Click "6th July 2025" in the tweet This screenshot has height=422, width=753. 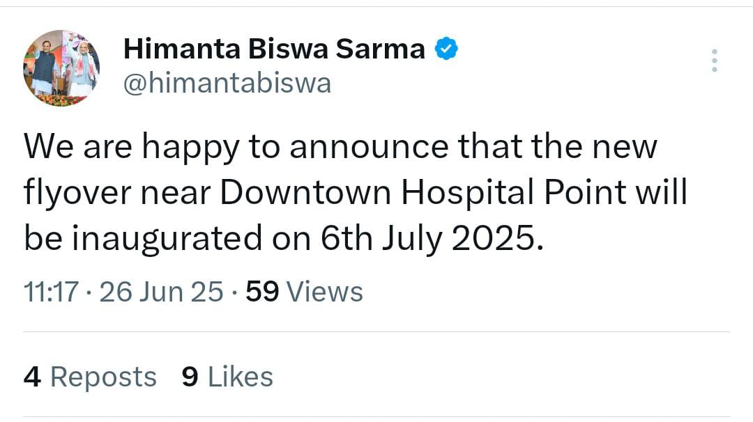[x=430, y=239]
